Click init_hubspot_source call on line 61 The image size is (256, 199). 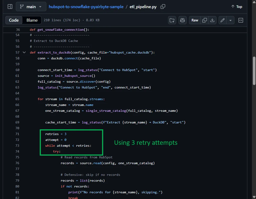pos(73,76)
